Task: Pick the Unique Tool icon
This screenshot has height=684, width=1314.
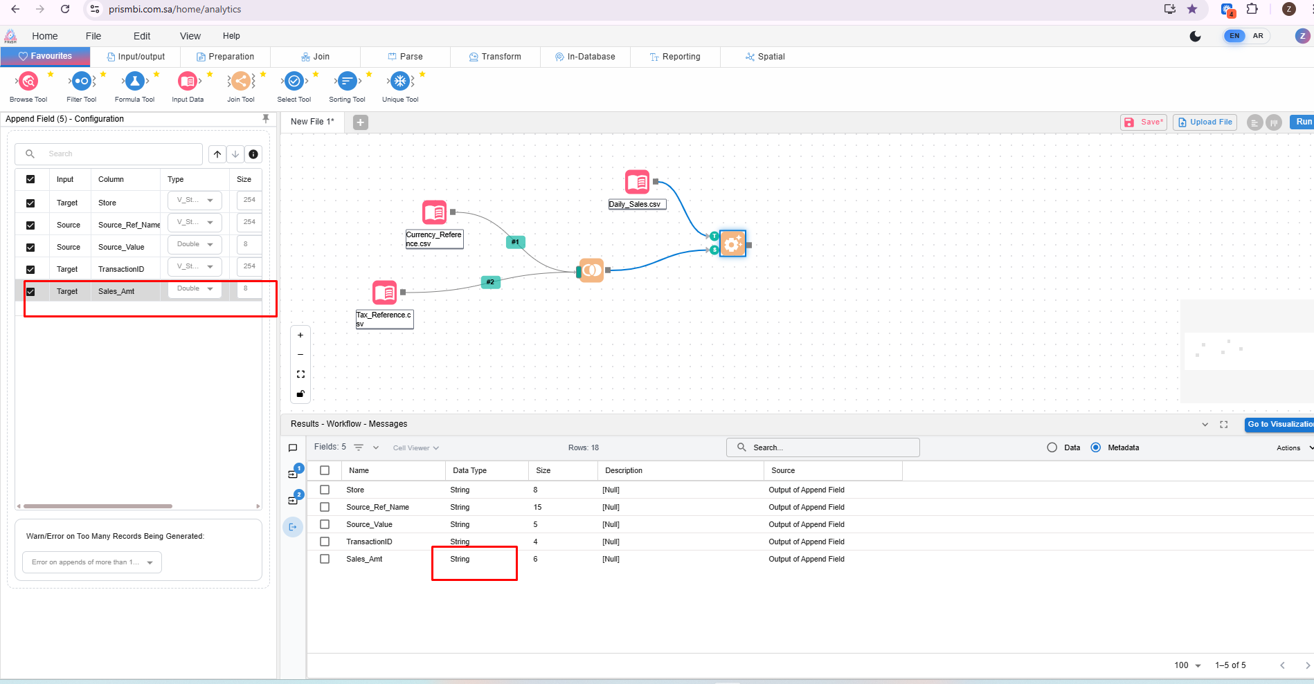Action: coord(400,82)
